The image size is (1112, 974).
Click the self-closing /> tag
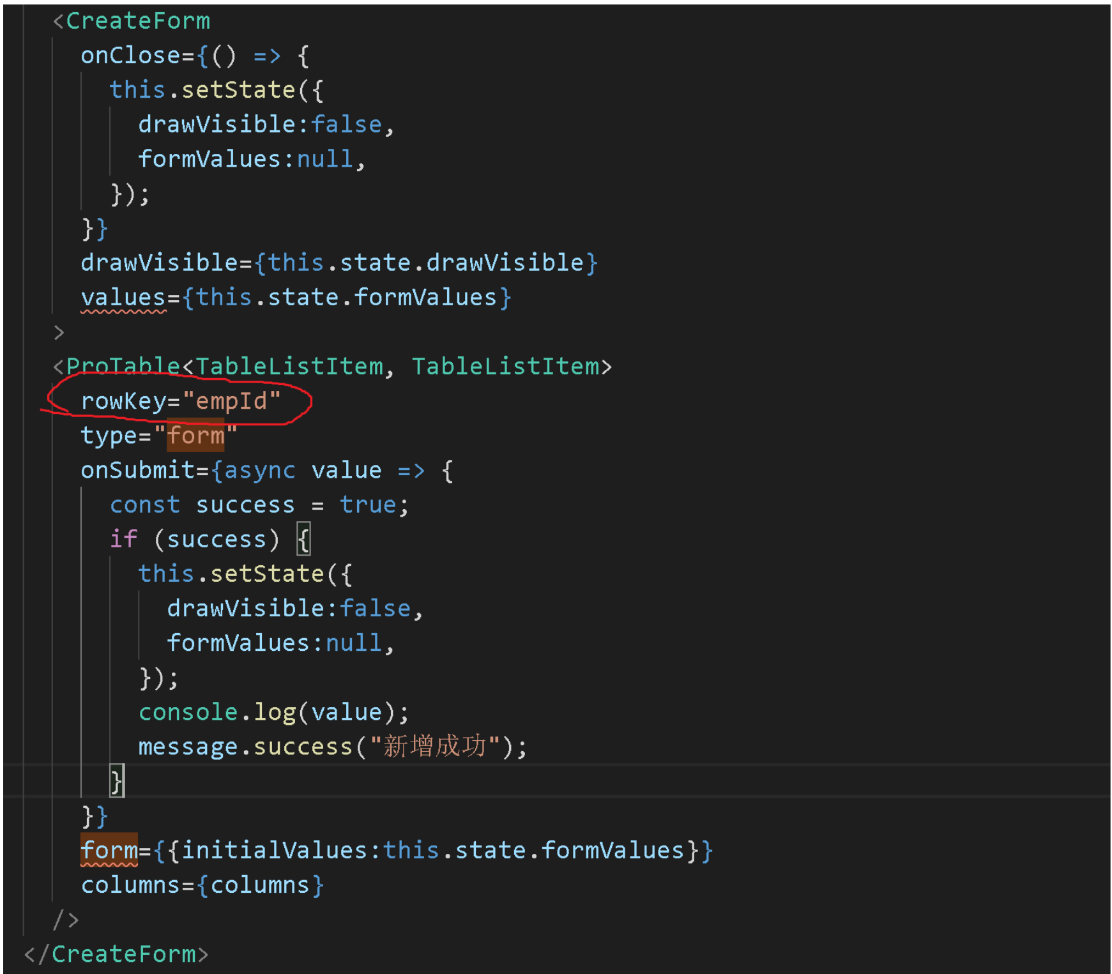(x=68, y=919)
